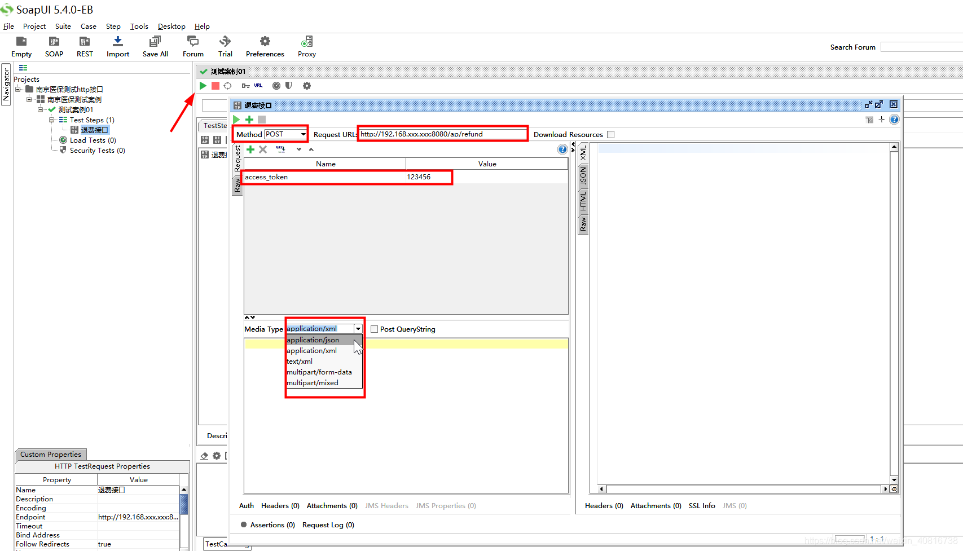This screenshot has width=963, height=551.
Task: Open the Method POST dropdown
Action: 303,134
